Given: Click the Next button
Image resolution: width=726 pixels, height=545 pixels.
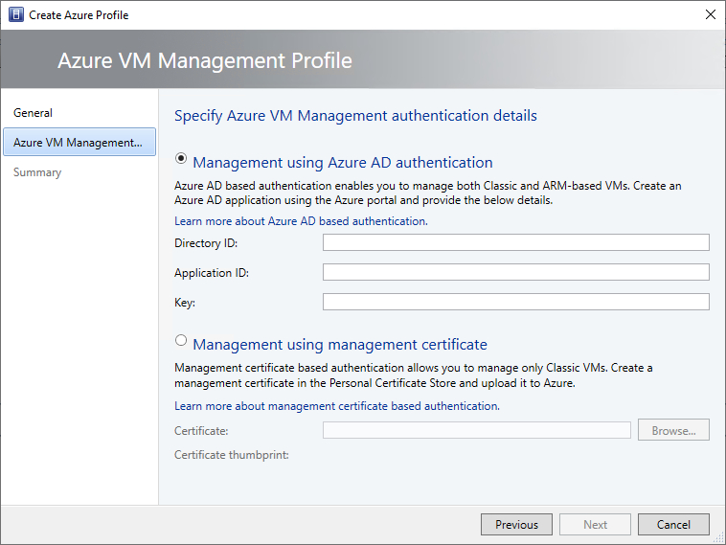Looking at the screenshot, I should pyautogui.click(x=595, y=524).
